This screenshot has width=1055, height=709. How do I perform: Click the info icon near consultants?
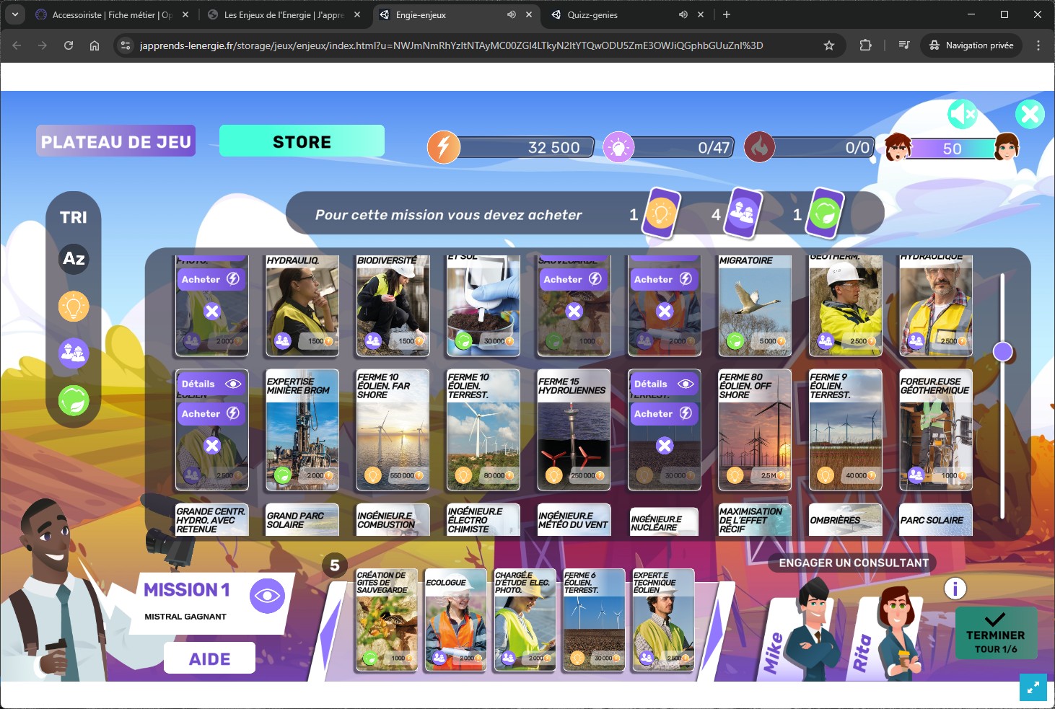point(955,589)
